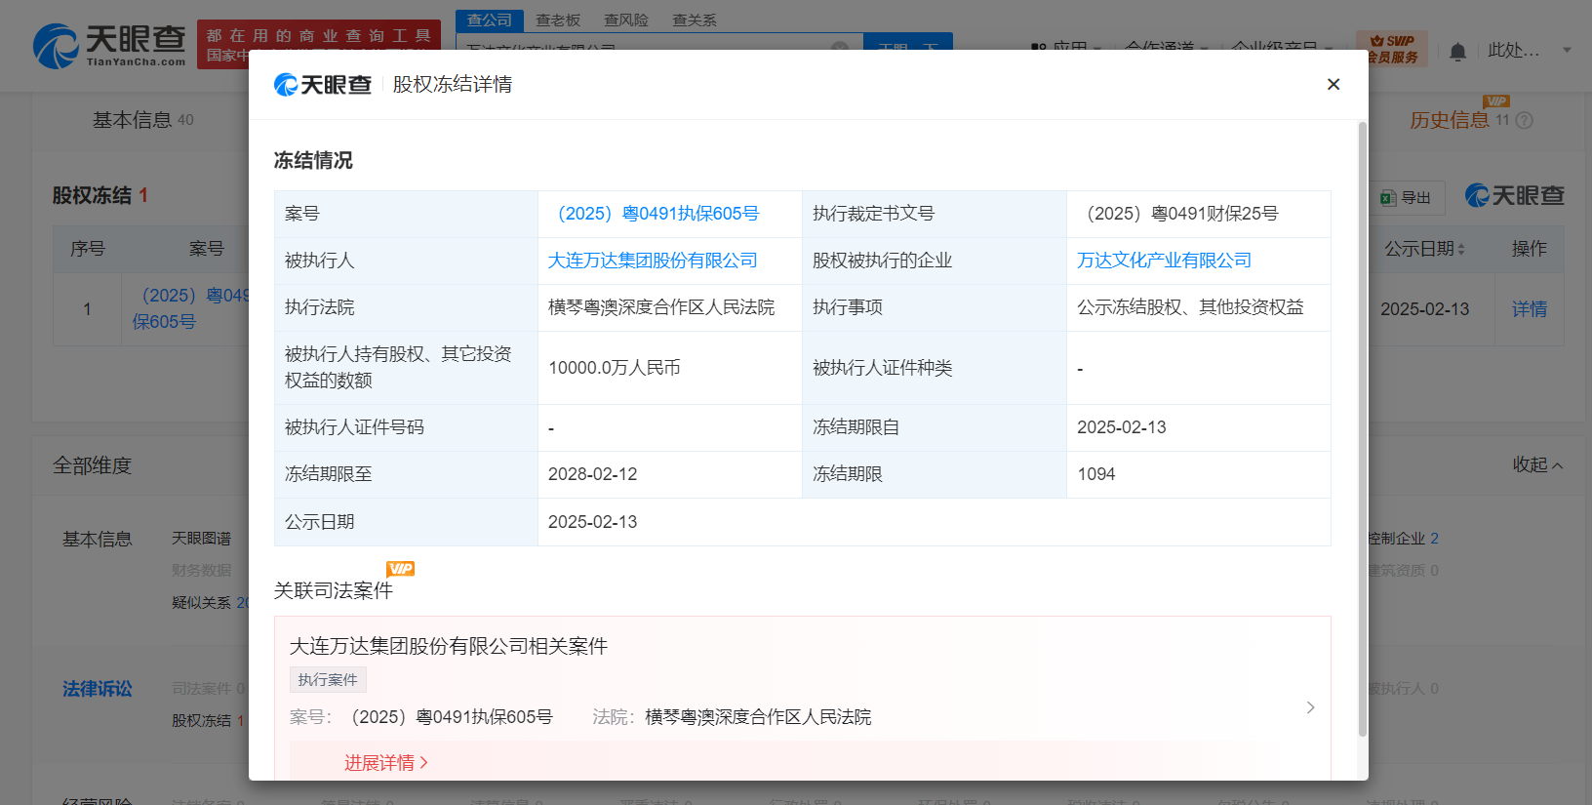
Task: Click the 导出 export button
Action: pos(1406,197)
